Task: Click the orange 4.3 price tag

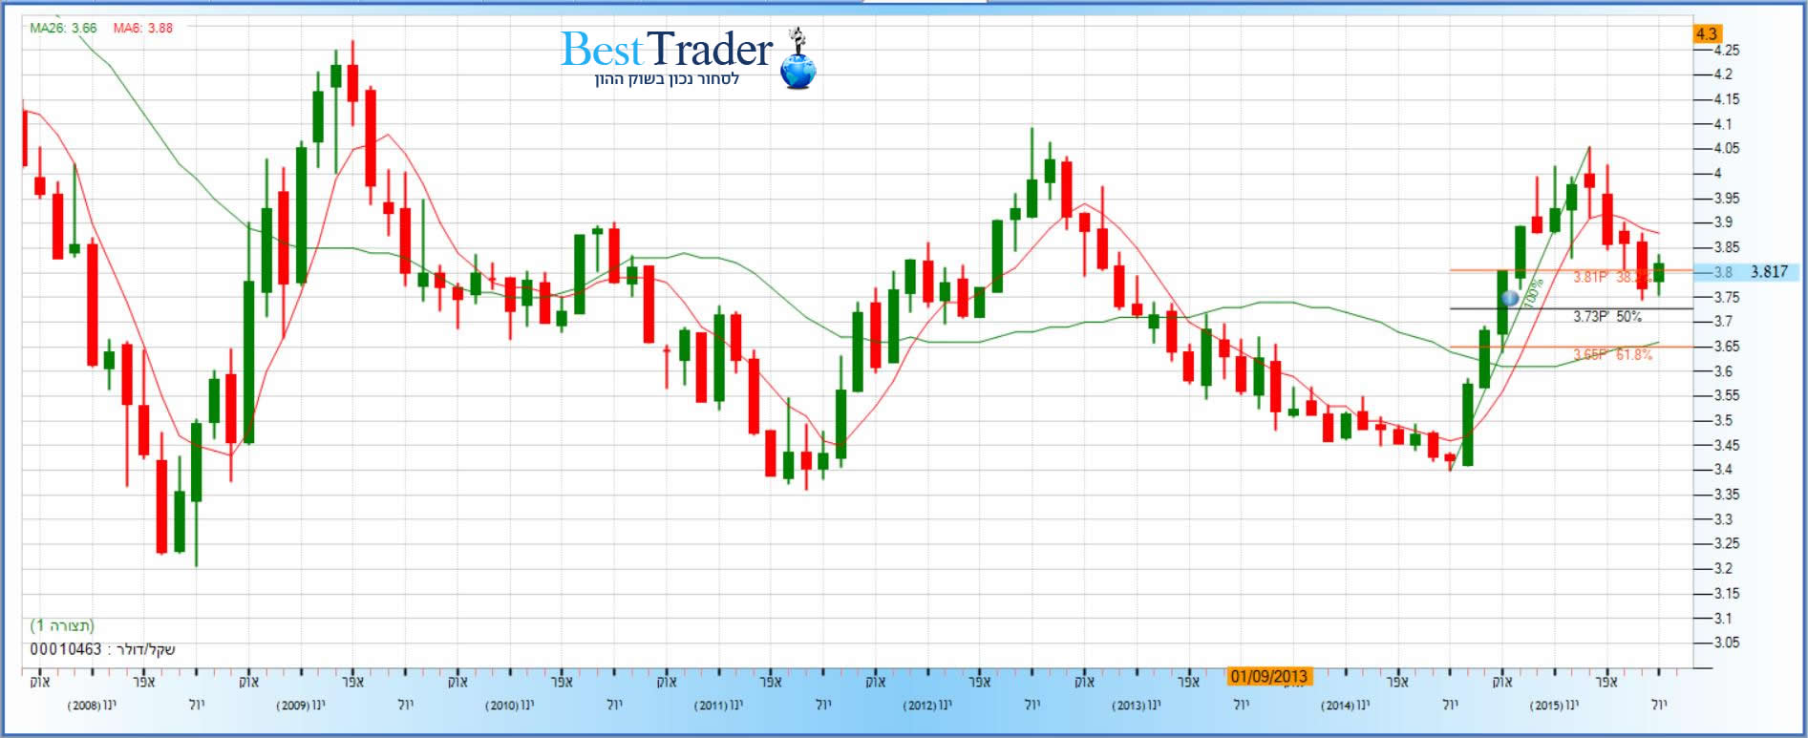Action: [1705, 34]
